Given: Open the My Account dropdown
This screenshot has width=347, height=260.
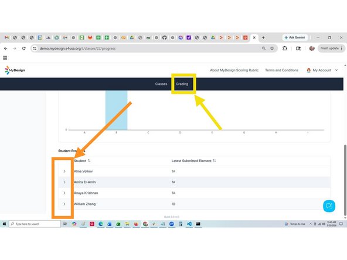Looking at the screenshot, I should pyautogui.click(x=322, y=70).
